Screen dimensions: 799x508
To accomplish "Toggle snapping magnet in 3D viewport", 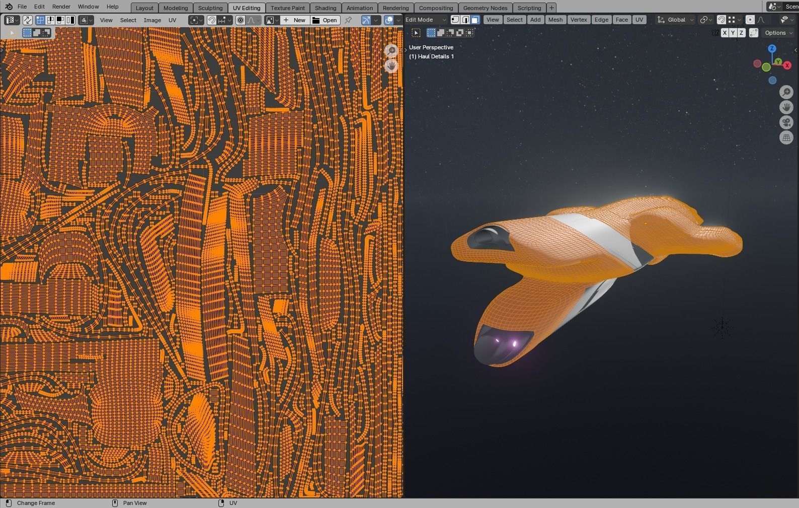I will coord(721,20).
